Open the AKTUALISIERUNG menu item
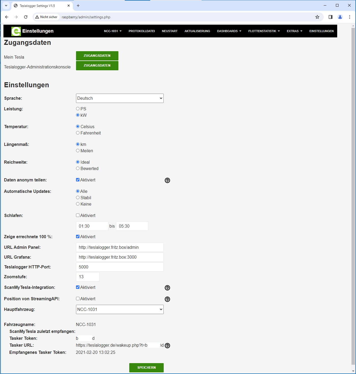The image size is (356, 374). (x=197, y=31)
